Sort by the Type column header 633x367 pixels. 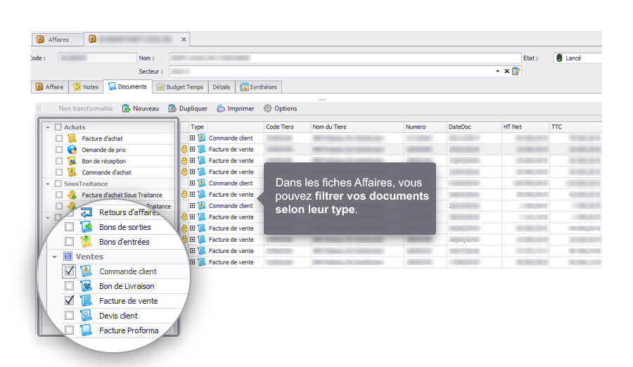226,127
